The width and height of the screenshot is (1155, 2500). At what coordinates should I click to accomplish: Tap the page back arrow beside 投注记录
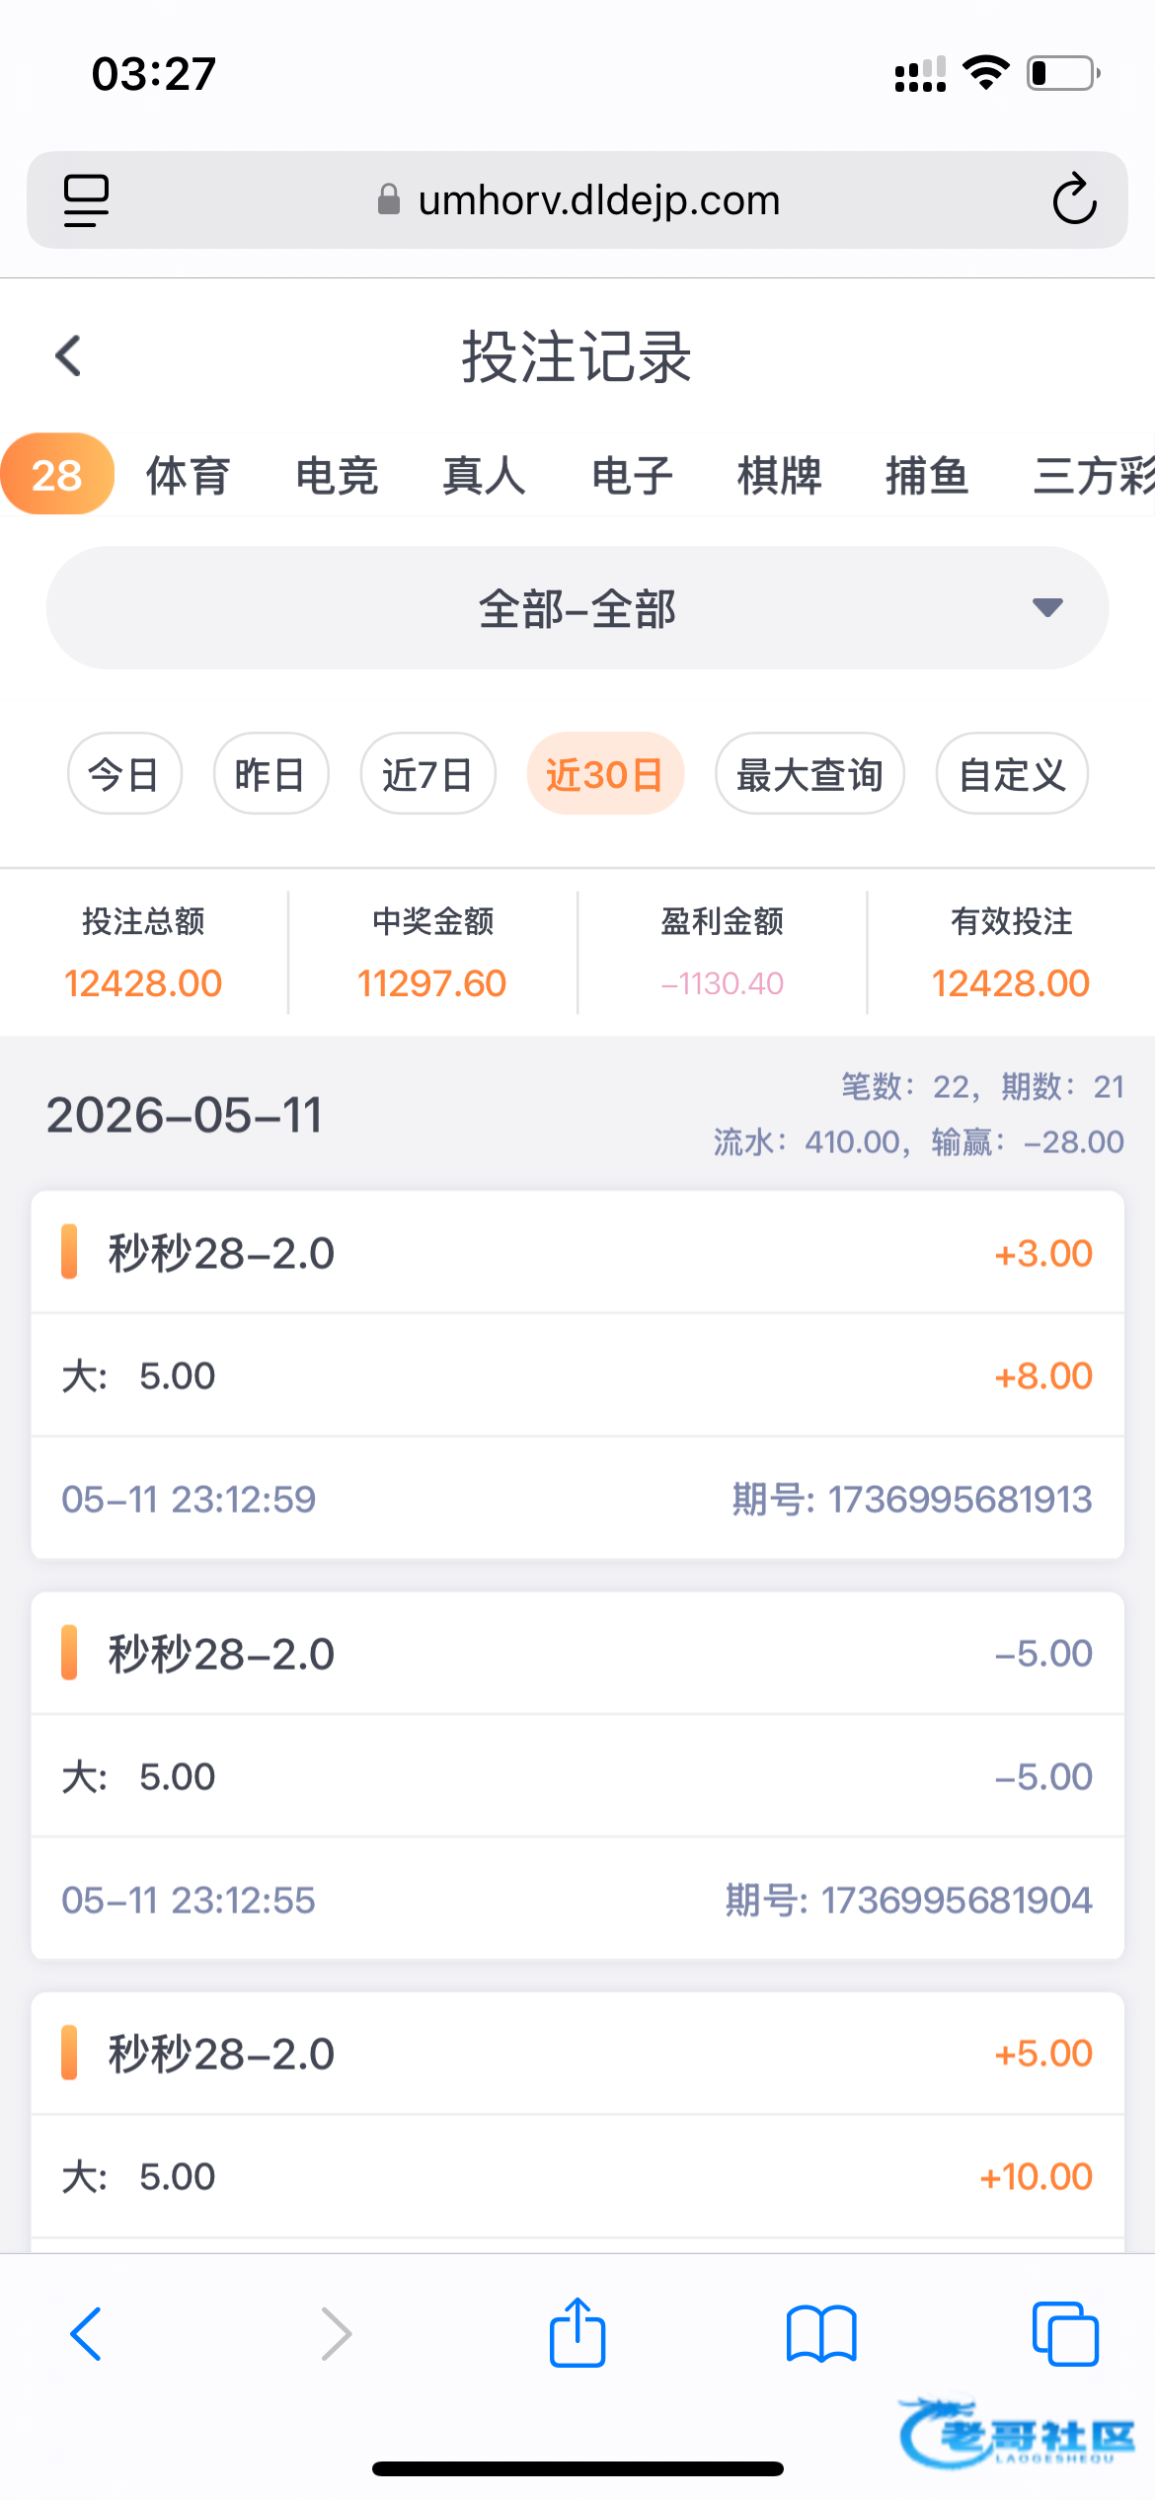(x=68, y=355)
